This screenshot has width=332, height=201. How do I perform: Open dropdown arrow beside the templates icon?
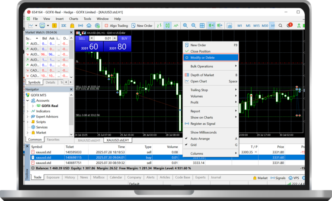48,26
